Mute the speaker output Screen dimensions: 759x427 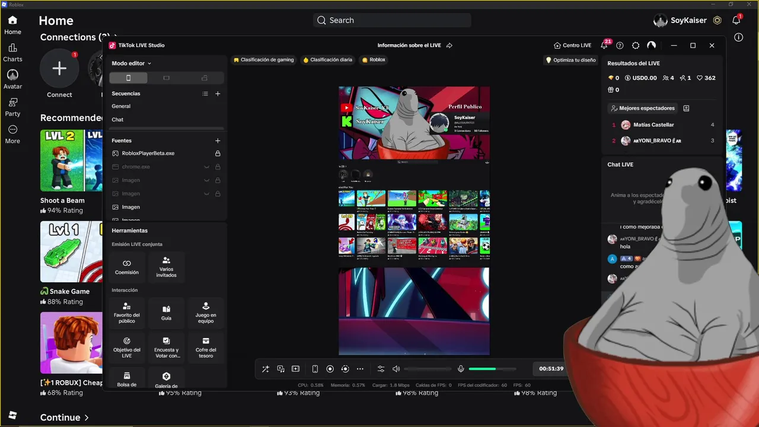[396, 369]
